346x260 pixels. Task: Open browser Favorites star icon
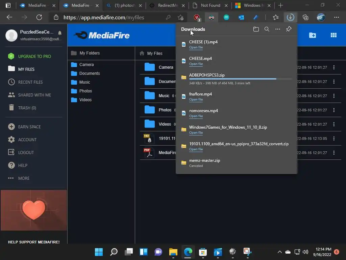click(x=276, y=17)
